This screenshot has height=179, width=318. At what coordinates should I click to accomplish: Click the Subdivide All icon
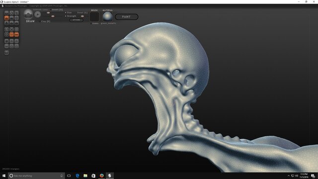(x=16, y=30)
